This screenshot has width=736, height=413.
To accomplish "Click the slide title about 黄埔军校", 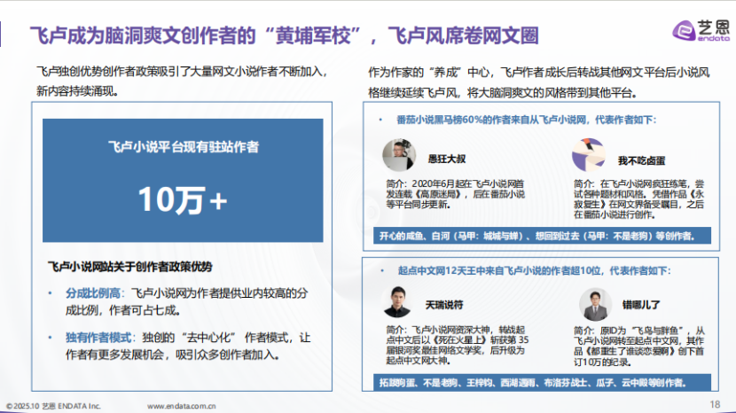I will [285, 35].
